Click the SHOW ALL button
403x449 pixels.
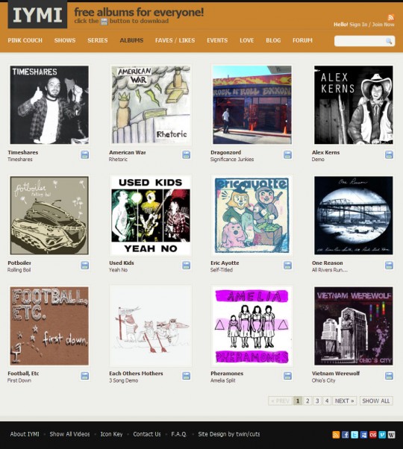[376, 401]
